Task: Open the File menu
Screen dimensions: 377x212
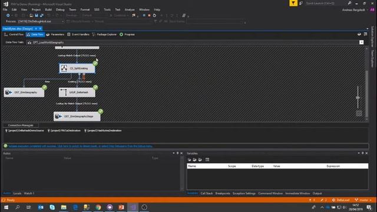Action: (5, 9)
